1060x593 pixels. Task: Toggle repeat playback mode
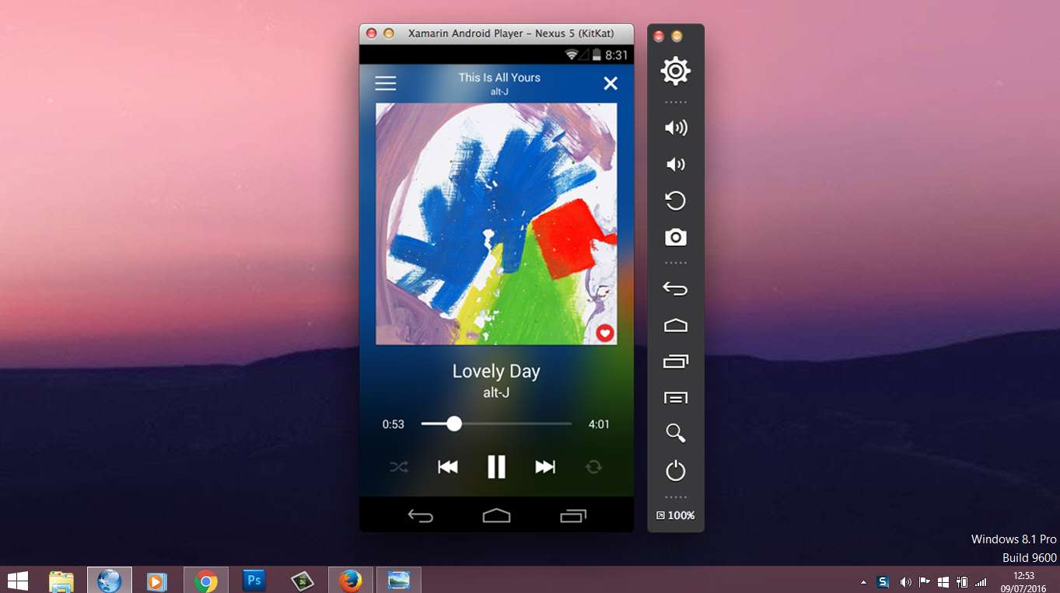(593, 467)
